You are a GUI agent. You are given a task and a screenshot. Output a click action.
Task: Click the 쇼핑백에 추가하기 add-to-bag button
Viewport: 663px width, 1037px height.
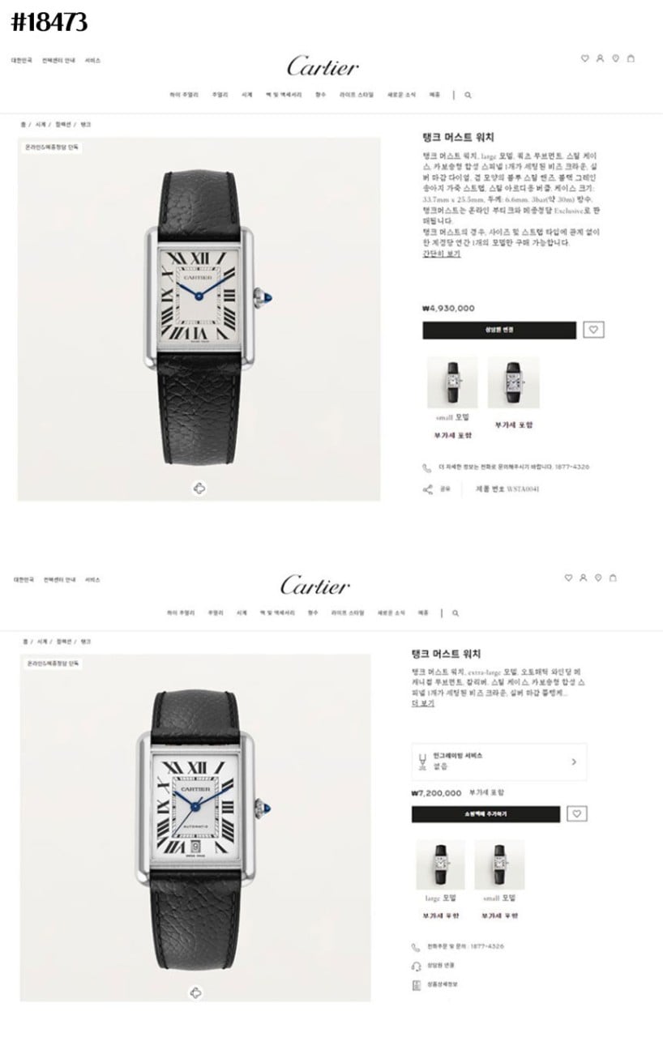[485, 814]
